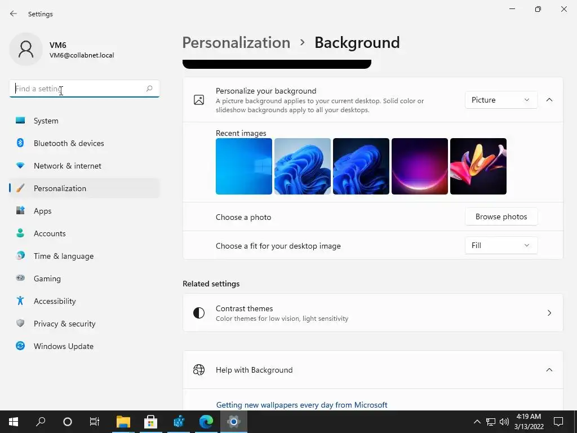This screenshot has height=433, width=577.
Task: Select Time & language in sidebar
Action: coord(85,256)
